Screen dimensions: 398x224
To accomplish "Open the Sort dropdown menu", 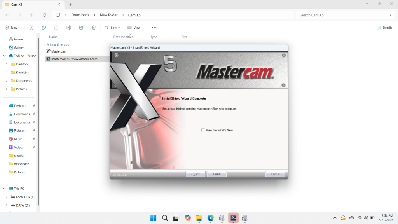I will tap(112, 28).
